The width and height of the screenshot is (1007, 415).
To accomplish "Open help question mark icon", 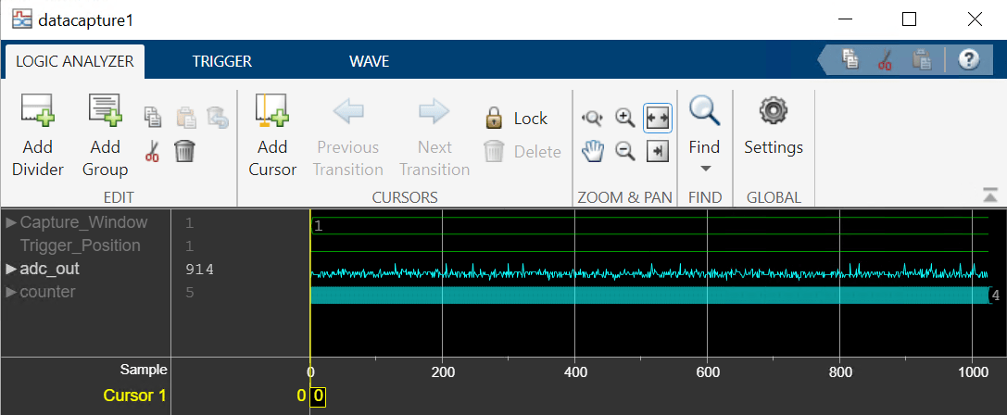I will pyautogui.click(x=968, y=59).
